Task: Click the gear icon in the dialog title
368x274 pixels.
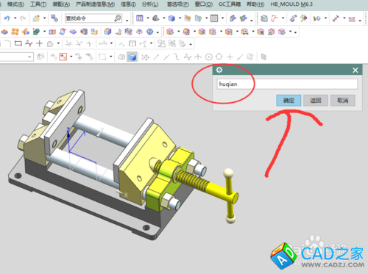Action: click(x=219, y=70)
